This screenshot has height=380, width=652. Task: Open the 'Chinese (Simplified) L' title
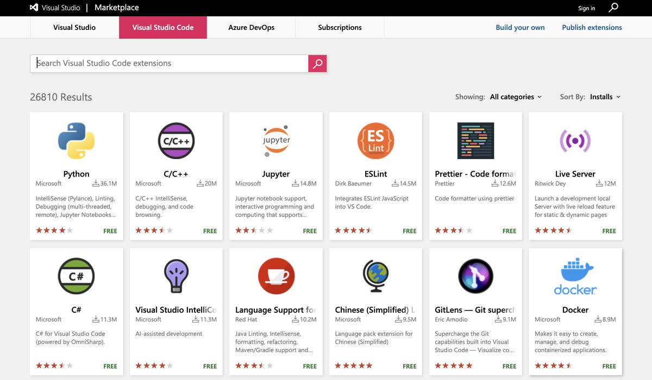point(375,310)
